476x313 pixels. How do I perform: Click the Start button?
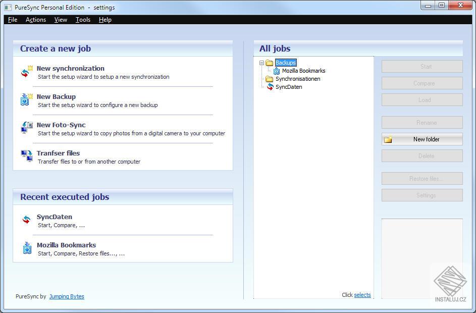point(422,67)
